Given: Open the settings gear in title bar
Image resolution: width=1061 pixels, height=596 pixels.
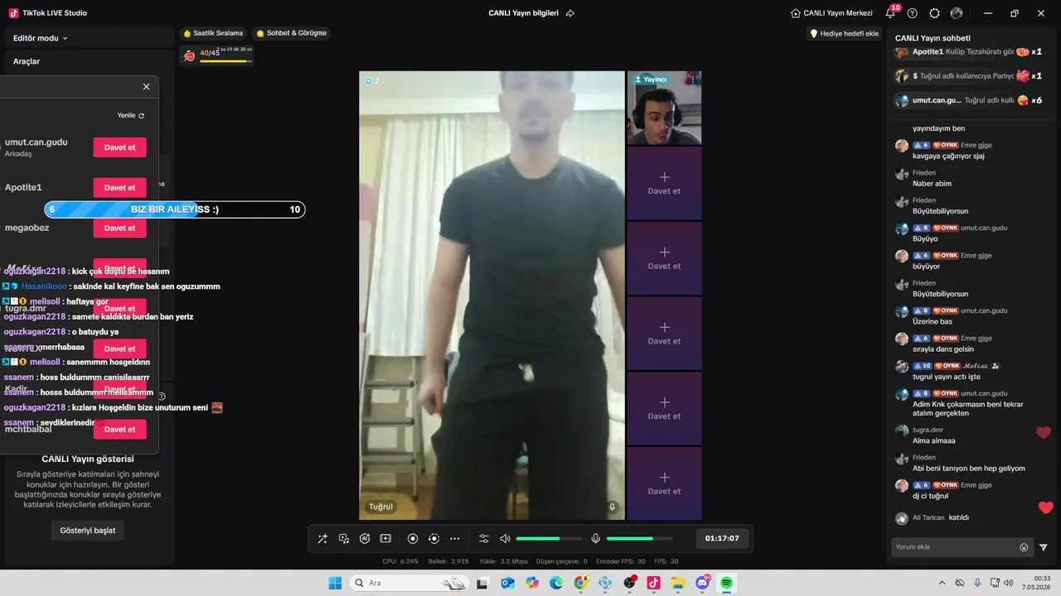Looking at the screenshot, I should coord(934,13).
